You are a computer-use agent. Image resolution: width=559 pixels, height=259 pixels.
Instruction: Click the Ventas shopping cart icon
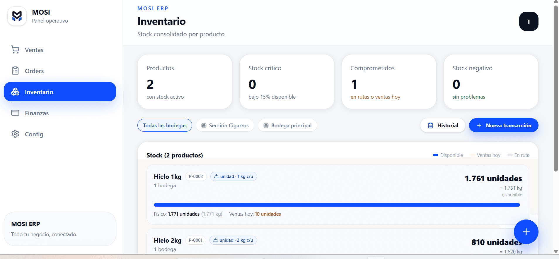pos(15,50)
